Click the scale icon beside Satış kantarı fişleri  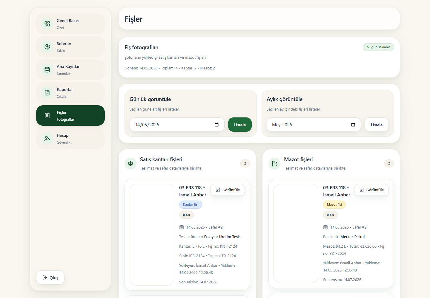[x=130, y=164]
